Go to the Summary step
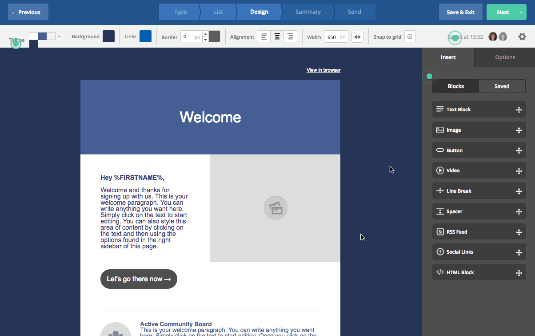Screen dimensions: 535x336 (308, 12)
